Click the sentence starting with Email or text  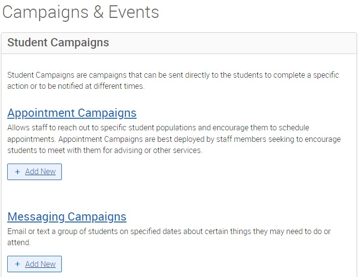(169, 232)
